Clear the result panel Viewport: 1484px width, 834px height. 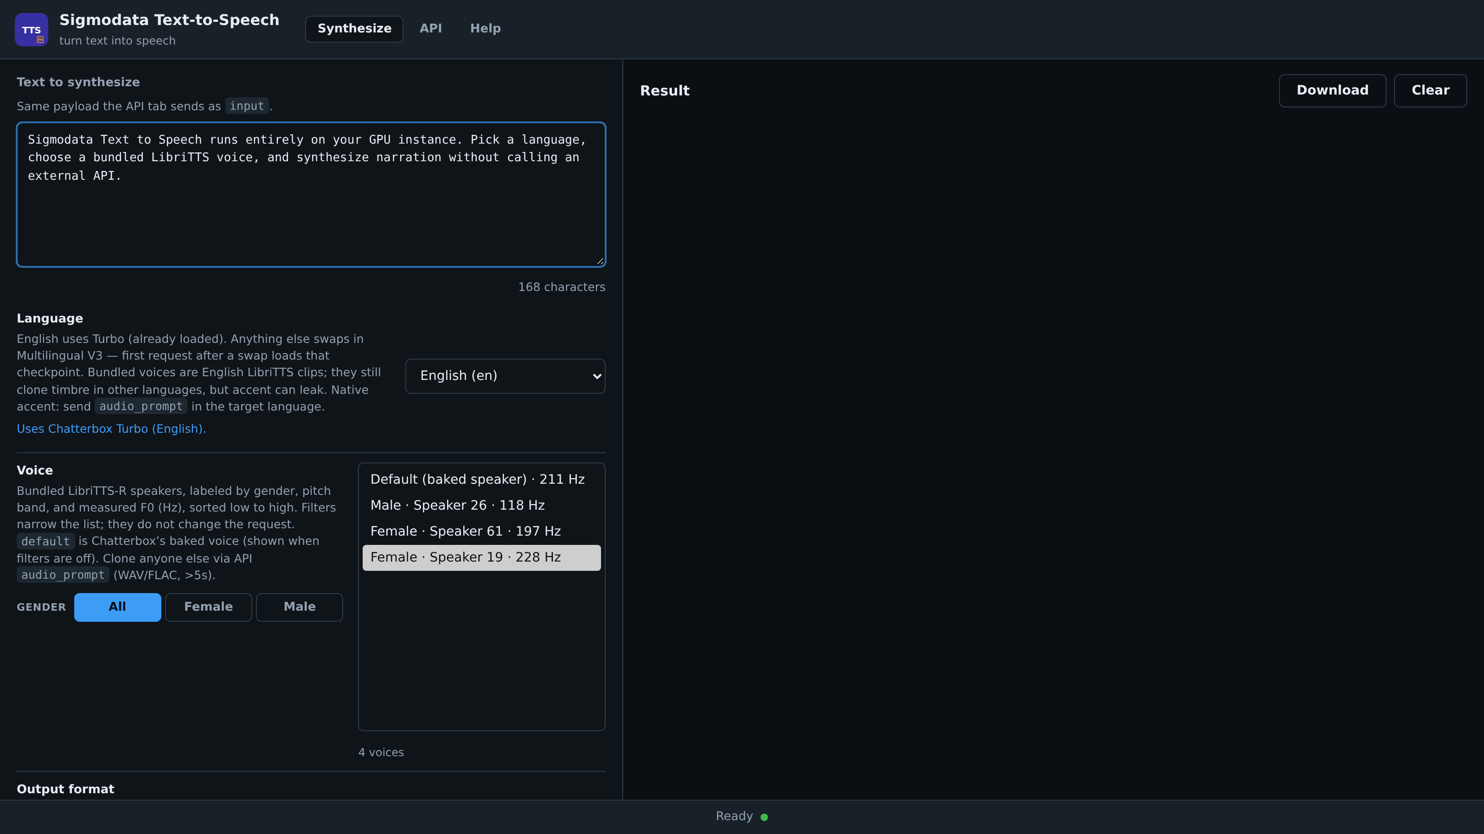coord(1430,90)
